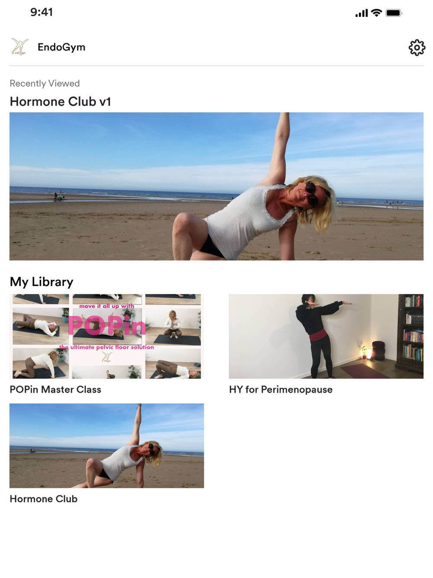The width and height of the screenshot is (433, 578).
Task: Tap the EndoGym logo icon
Action: (19, 47)
